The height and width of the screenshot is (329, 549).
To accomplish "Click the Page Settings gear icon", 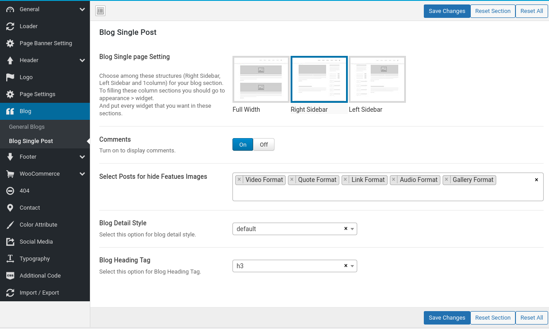I will [10, 94].
